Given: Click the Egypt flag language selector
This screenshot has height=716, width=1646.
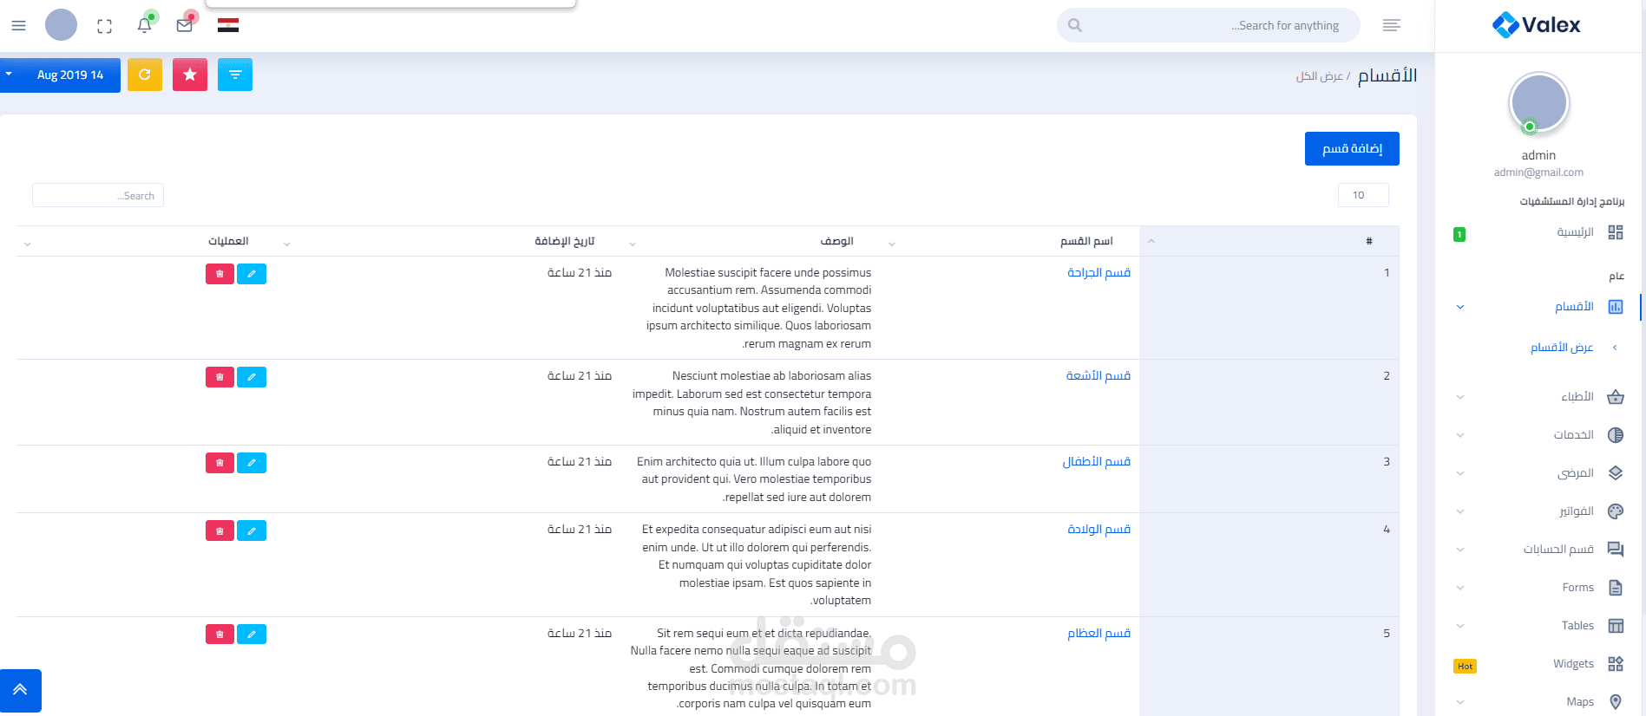Looking at the screenshot, I should coord(228,25).
